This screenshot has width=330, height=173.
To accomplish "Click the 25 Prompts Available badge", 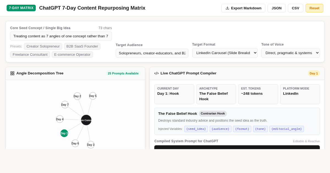I will tap(123, 73).
